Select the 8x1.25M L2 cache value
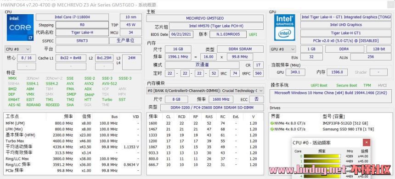The height and width of the screenshot is (179, 395). pyautogui.click(x=104, y=58)
